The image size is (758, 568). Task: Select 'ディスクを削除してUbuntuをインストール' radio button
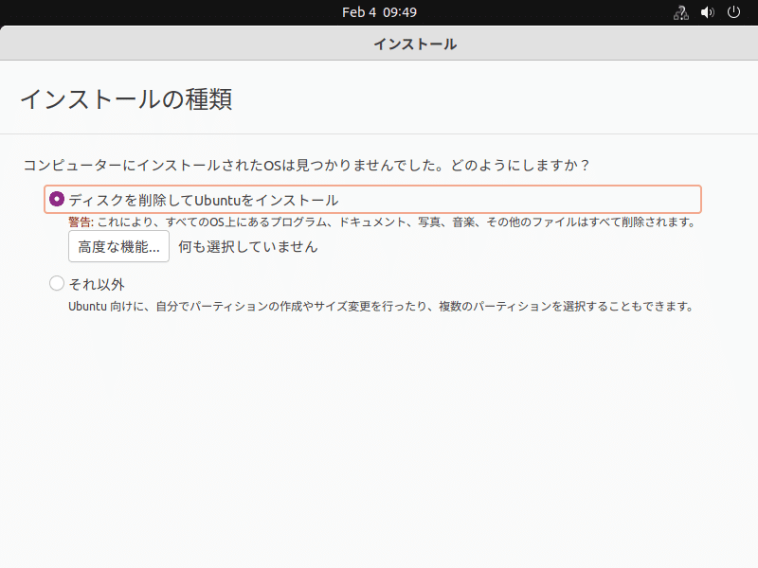57,199
